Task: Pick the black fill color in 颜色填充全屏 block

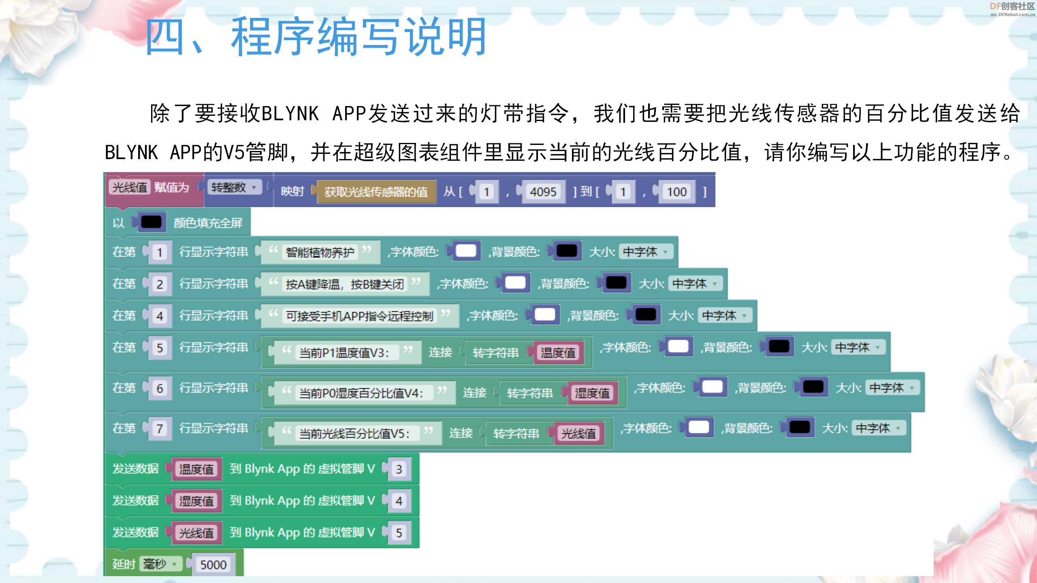Action: click(151, 222)
